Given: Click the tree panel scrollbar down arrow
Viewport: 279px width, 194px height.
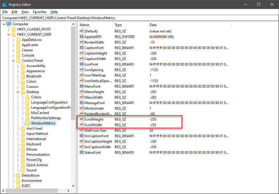Looking at the screenshot, I should click(73, 186).
